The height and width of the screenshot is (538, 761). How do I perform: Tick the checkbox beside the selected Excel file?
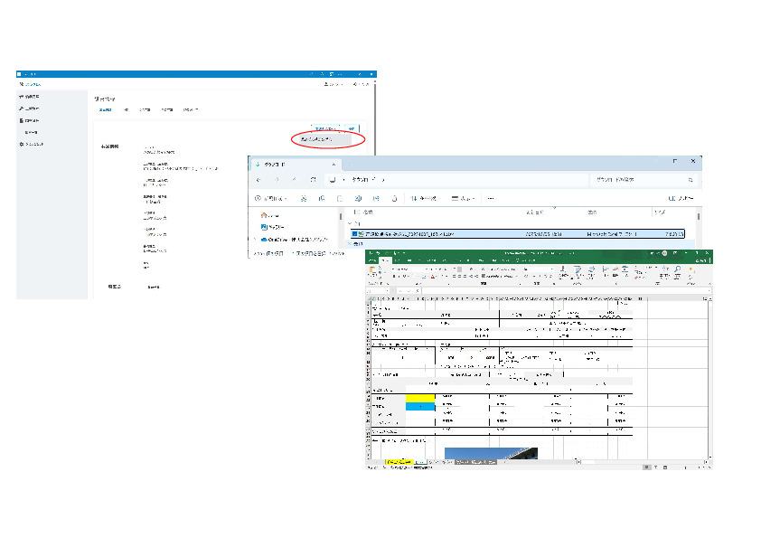pyautogui.click(x=354, y=233)
